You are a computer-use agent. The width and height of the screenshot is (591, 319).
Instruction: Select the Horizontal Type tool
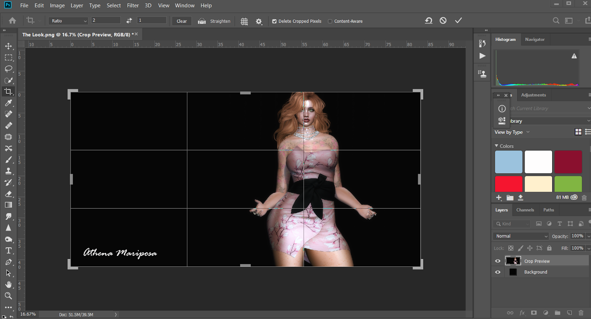(x=8, y=251)
